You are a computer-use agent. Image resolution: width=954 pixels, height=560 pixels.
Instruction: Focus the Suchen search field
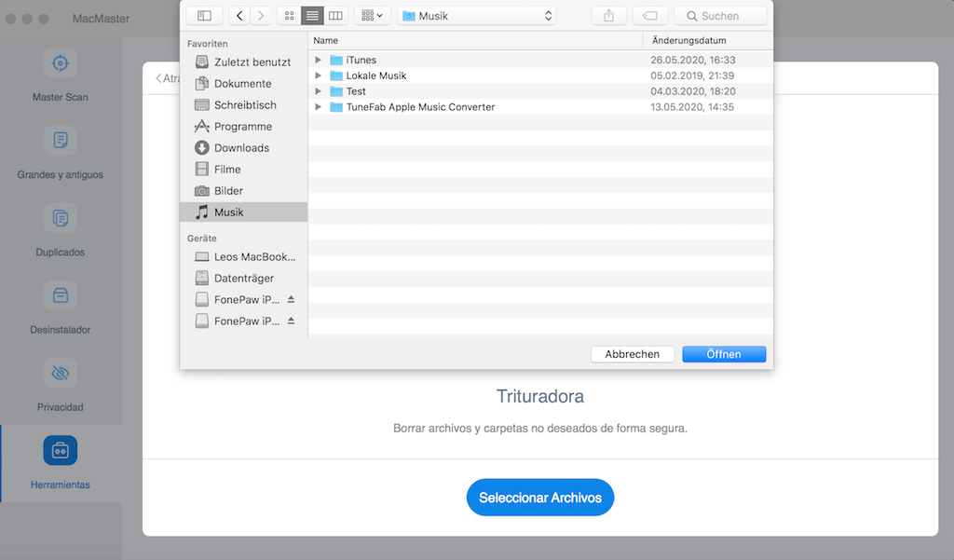coord(720,16)
